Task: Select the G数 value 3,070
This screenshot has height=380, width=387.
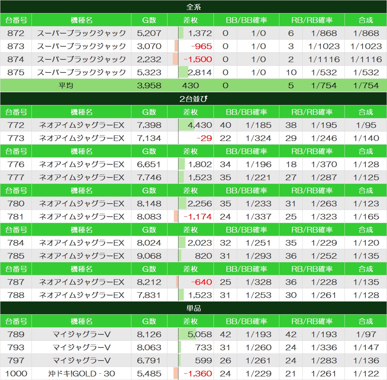Action: tap(149, 46)
